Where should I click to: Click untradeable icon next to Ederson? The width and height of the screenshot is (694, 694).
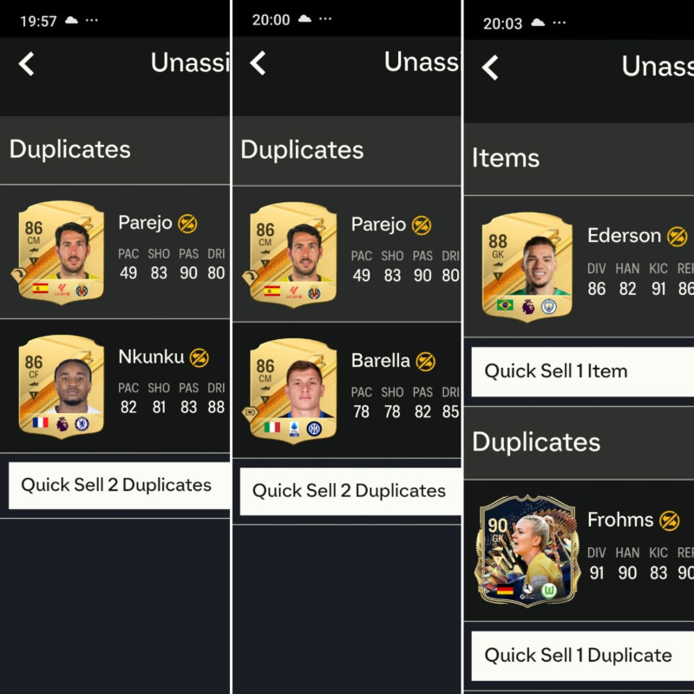point(678,236)
